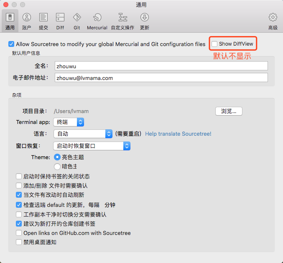
Task: Enable 禁用桌面通知 checkbox
Action: 19,242
